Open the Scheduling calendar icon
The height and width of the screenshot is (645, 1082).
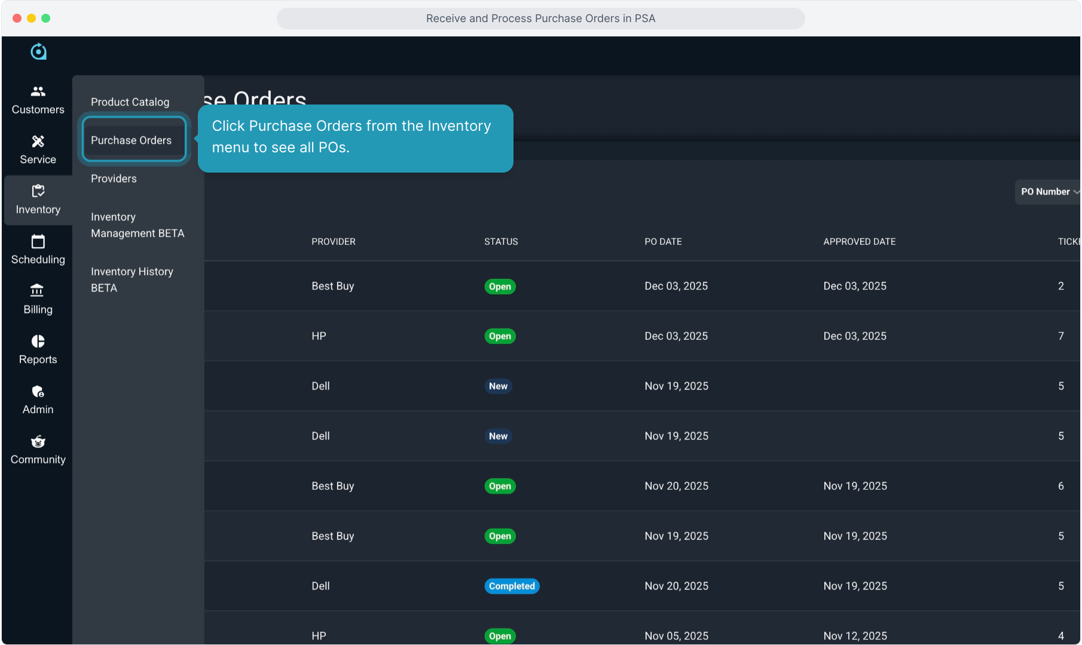coord(38,241)
